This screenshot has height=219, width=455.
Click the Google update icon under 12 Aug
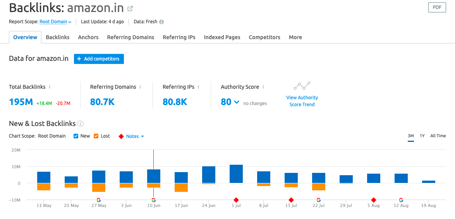point(401,200)
